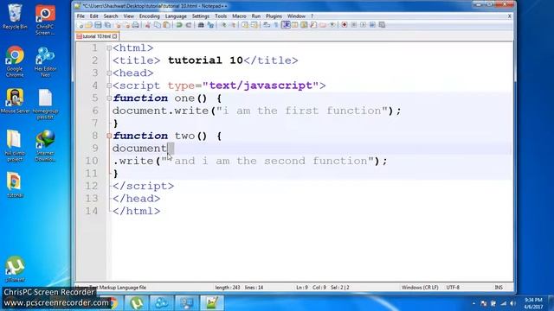554x311 pixels.
Task: Click the Print toolbar icon
Action: (136, 25)
